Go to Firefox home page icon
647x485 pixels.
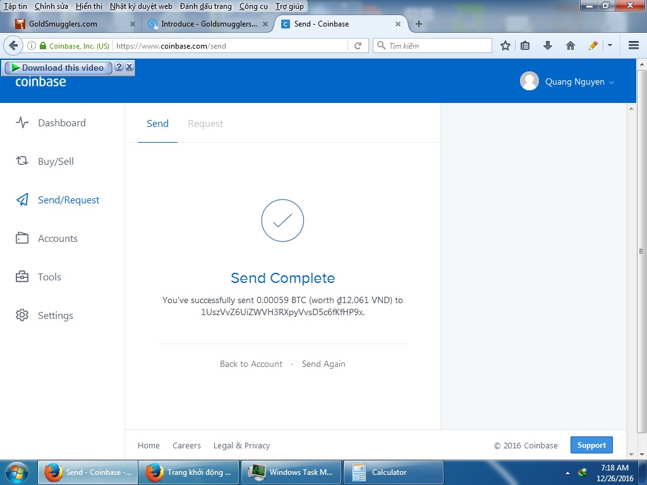pyautogui.click(x=570, y=45)
